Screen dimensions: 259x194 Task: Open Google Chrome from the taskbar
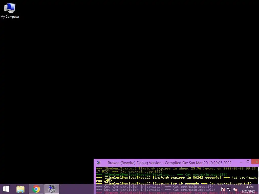pyautogui.click(x=36, y=189)
